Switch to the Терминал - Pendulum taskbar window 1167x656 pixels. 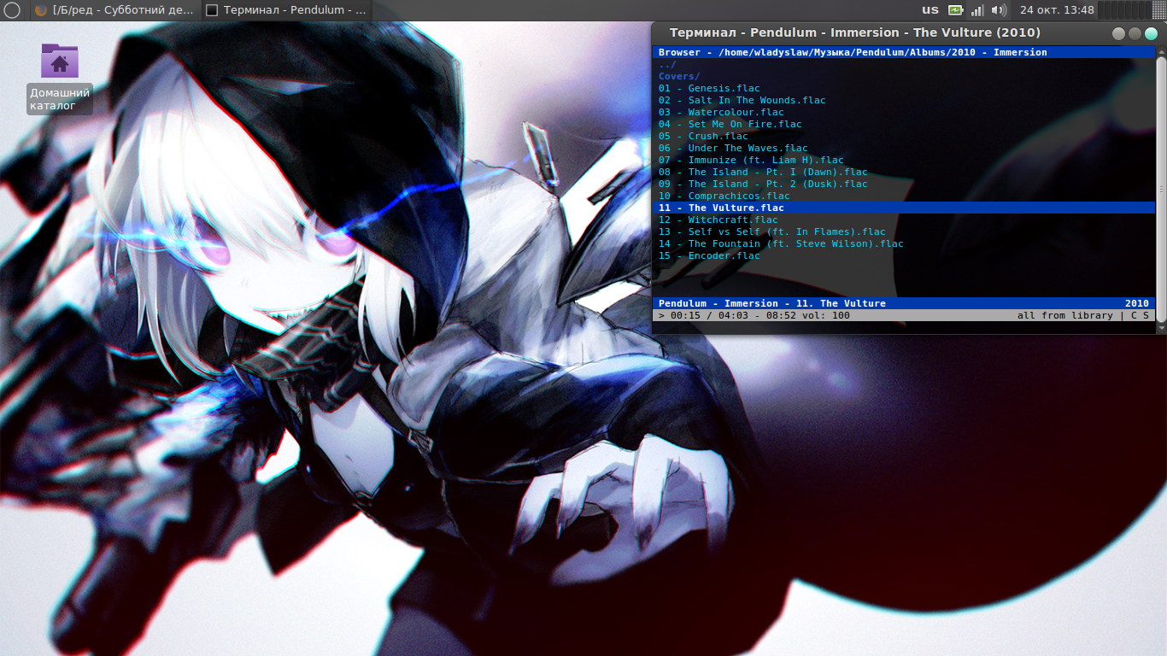click(x=286, y=10)
